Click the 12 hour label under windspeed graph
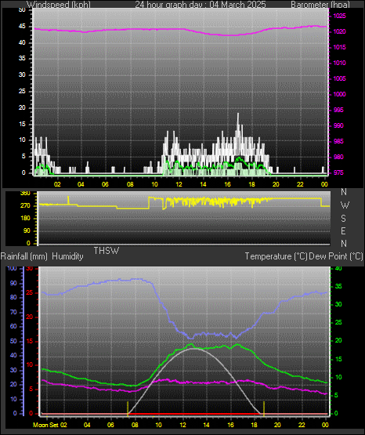This screenshot has height=435, width=365. pos(179,184)
